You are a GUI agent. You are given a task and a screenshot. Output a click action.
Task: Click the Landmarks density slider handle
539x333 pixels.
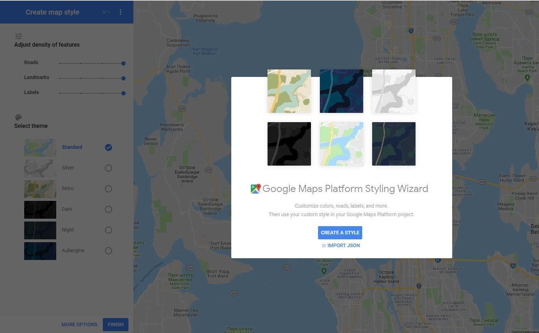click(123, 78)
